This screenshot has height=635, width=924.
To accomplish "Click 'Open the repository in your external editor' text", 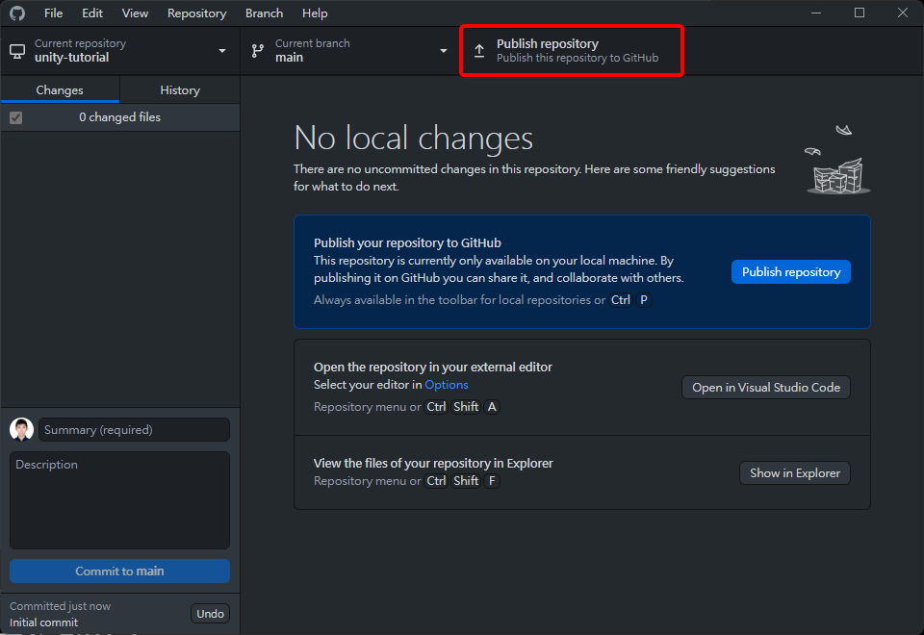I will coord(432,367).
